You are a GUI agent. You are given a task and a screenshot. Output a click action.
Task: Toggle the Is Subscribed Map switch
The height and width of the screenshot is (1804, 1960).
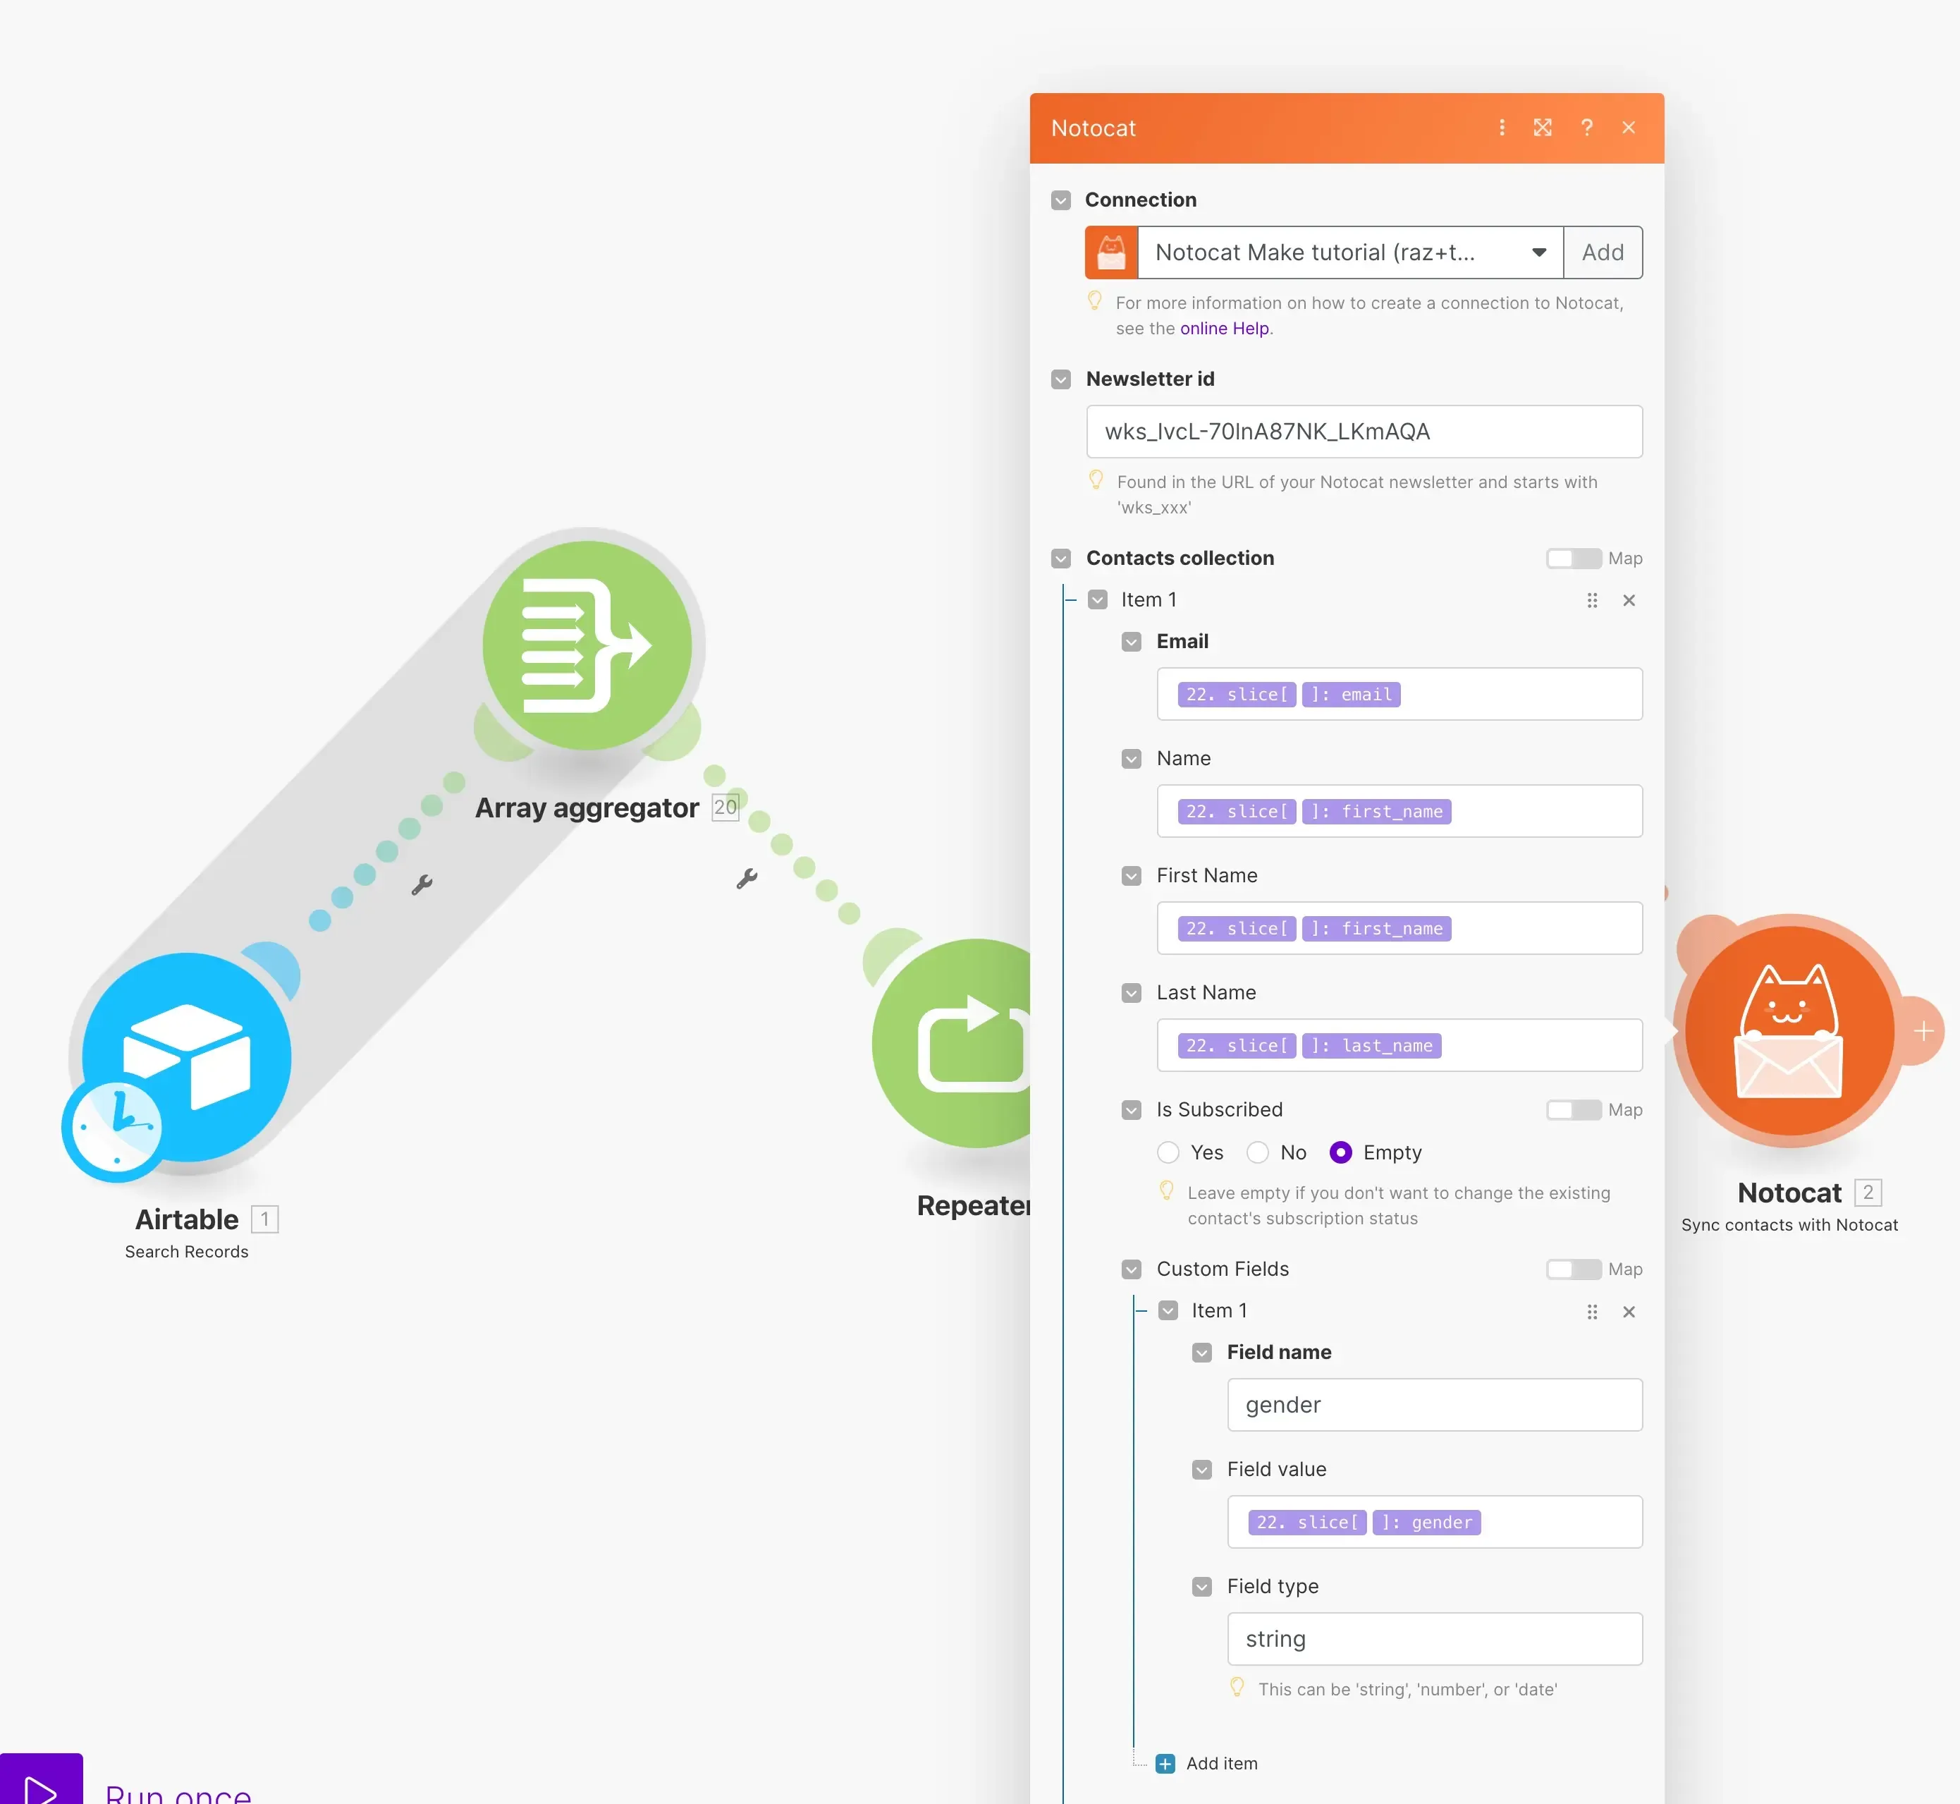point(1571,1109)
